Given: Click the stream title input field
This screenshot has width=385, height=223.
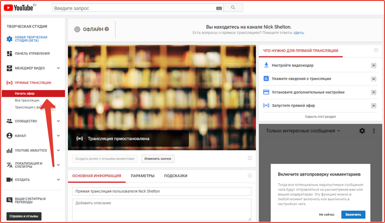Looking at the screenshot, I should point(162,191).
